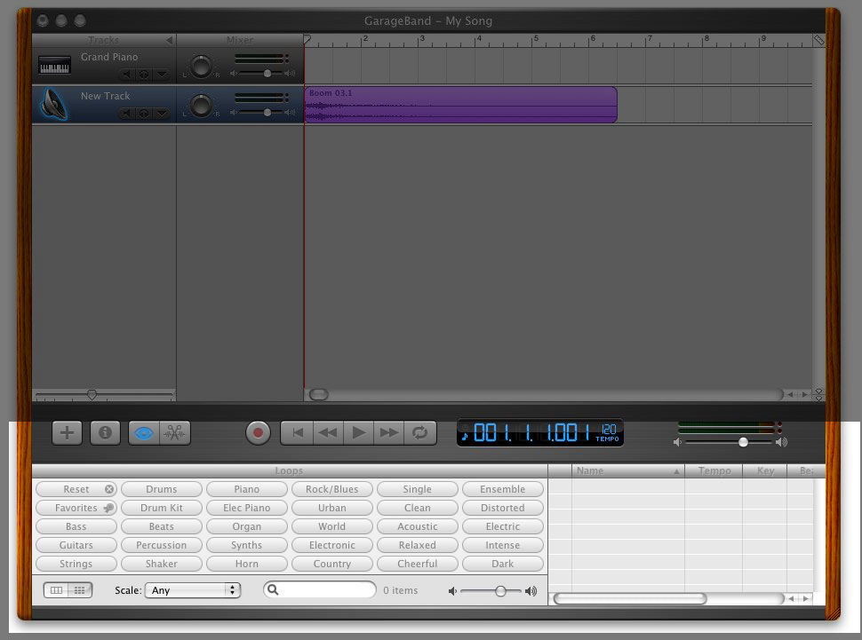This screenshot has height=640, width=862.
Task: Select the Drum Kit keyword
Action: click(x=162, y=508)
